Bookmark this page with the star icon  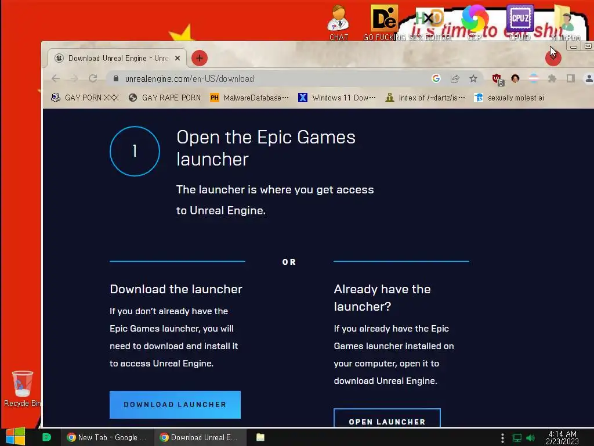click(x=473, y=78)
